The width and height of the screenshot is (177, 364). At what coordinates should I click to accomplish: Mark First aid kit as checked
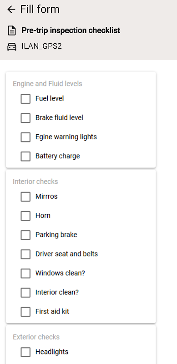coord(25,312)
